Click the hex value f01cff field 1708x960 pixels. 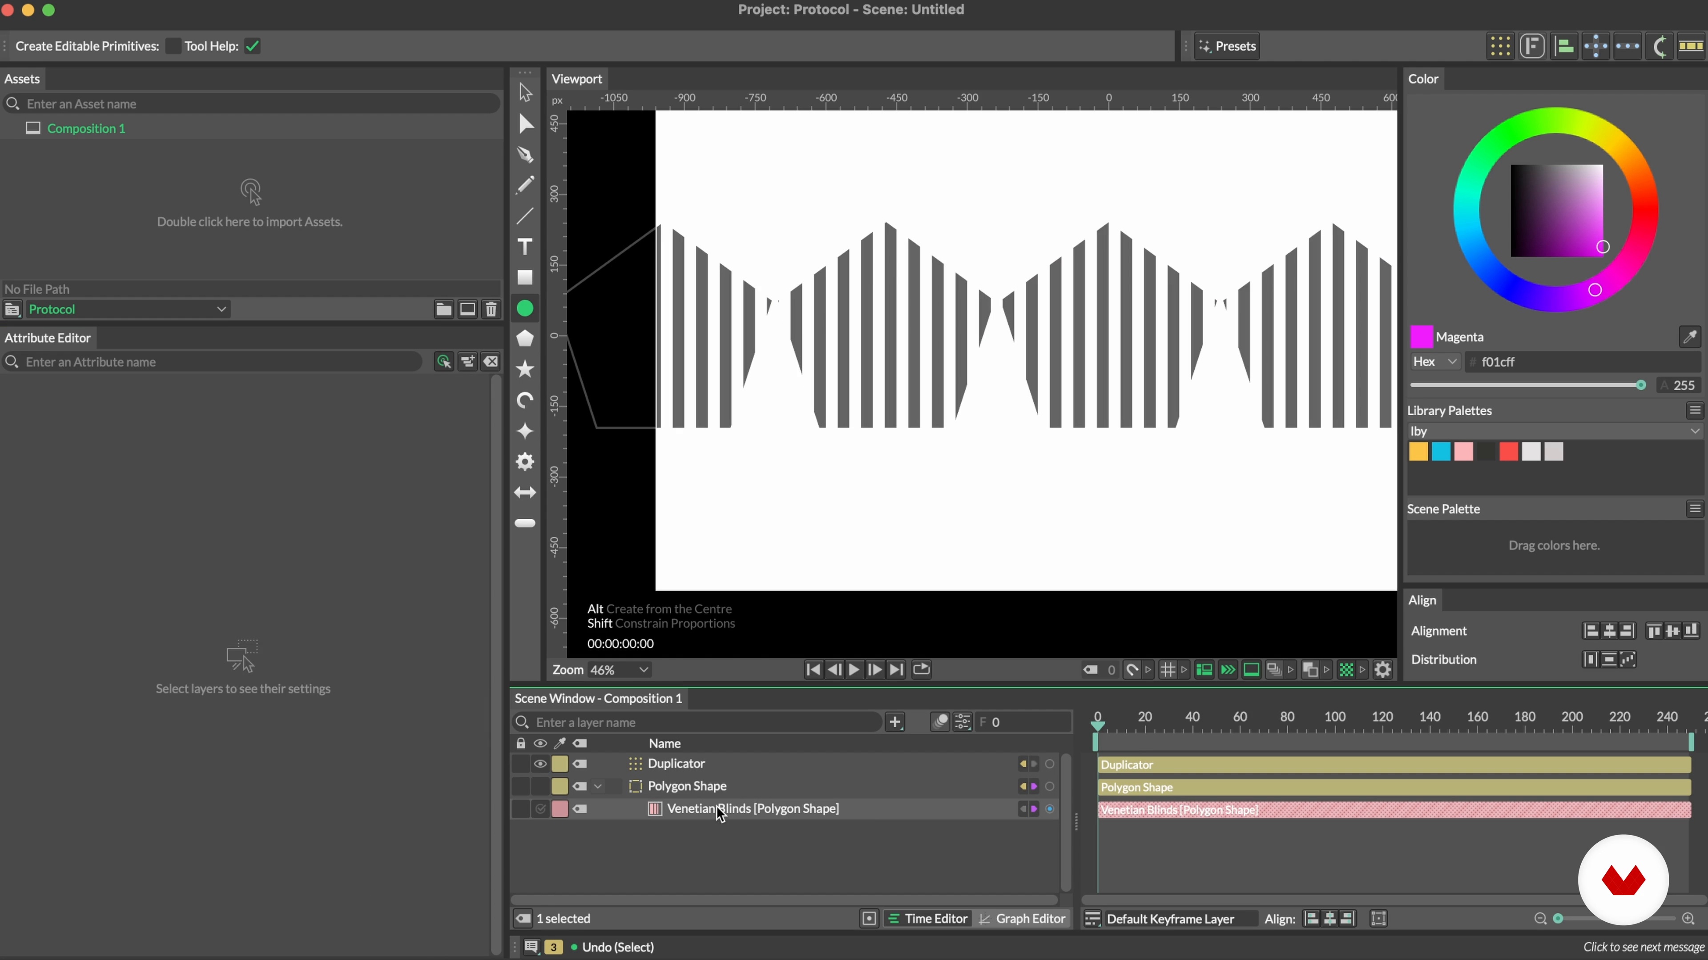1583,362
